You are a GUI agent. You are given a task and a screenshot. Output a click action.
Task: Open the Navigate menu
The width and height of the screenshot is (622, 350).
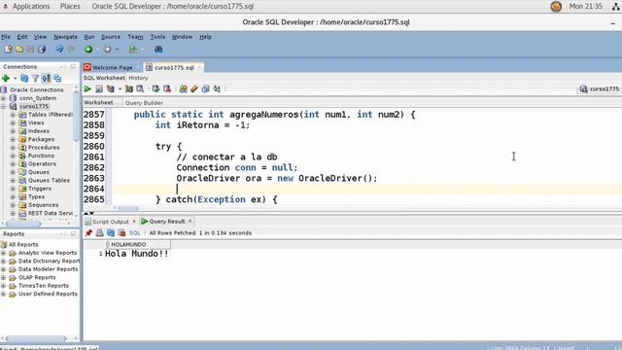pyautogui.click(x=65, y=37)
